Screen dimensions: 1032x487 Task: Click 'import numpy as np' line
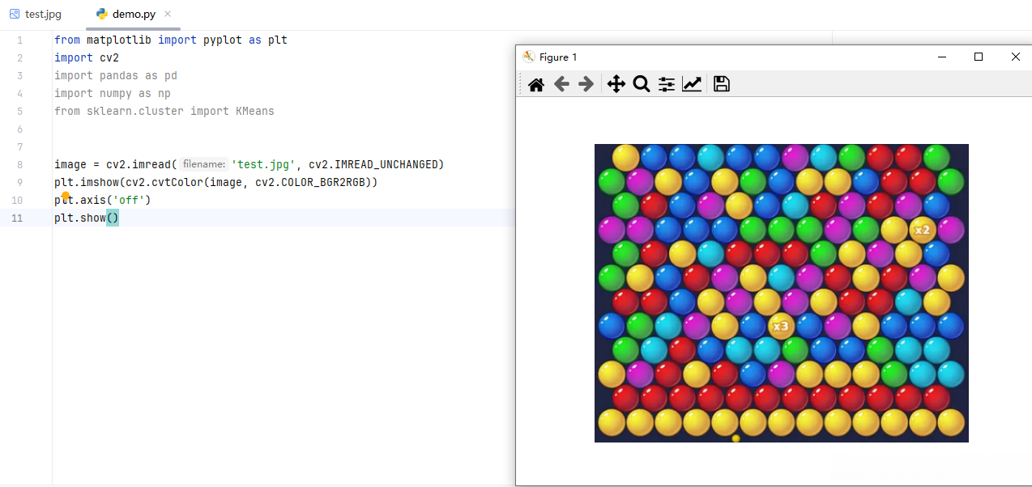click(113, 93)
